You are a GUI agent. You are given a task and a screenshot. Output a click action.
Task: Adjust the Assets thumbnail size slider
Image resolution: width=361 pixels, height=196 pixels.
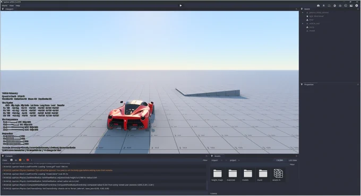pyautogui.click(x=279, y=160)
